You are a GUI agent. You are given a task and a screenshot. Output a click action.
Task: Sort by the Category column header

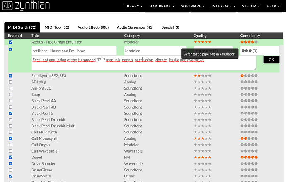click(x=132, y=36)
